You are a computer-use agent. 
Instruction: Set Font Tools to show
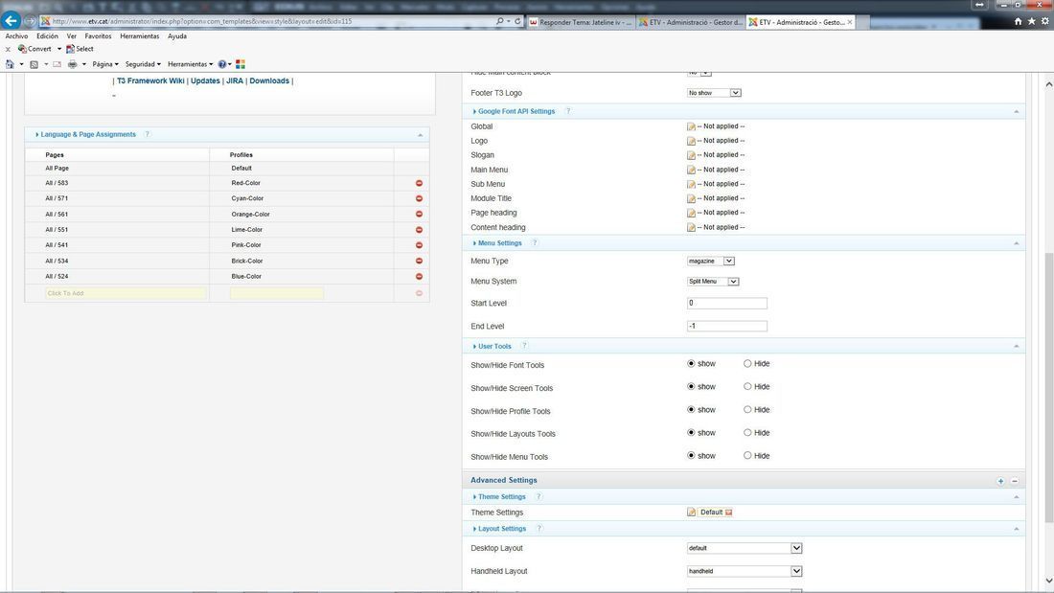tap(691, 364)
